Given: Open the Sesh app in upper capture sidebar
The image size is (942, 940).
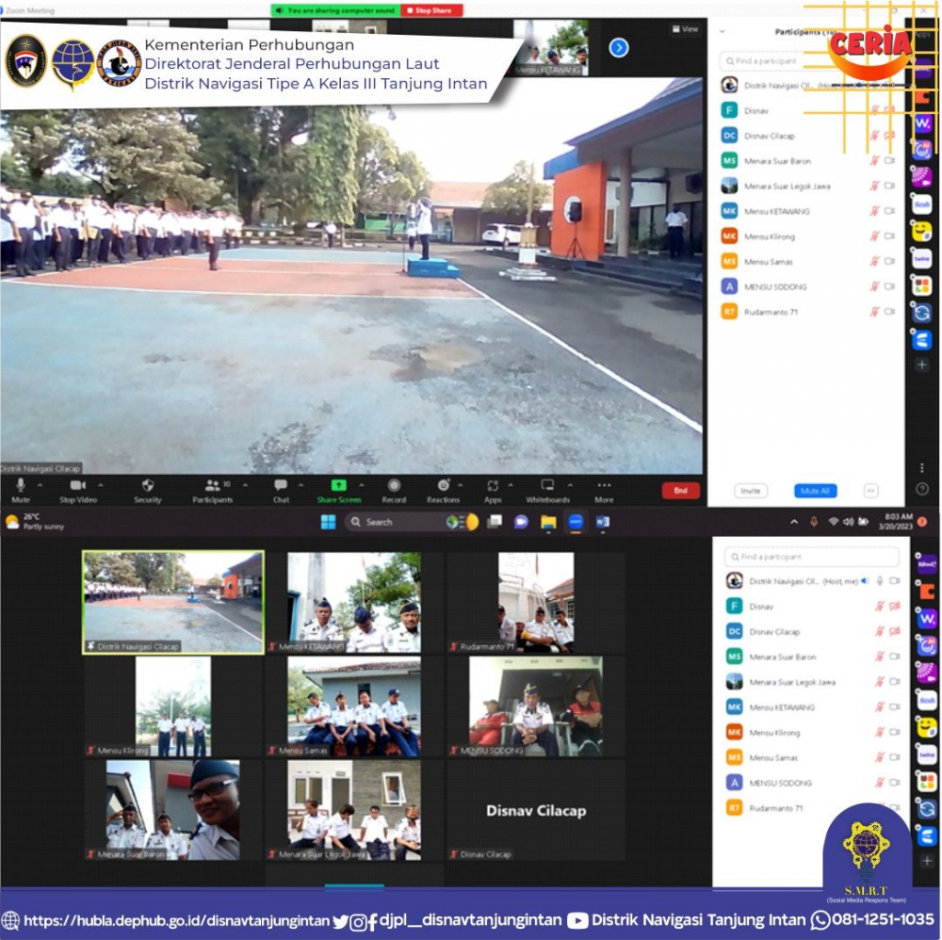Looking at the screenshot, I should 922,204.
